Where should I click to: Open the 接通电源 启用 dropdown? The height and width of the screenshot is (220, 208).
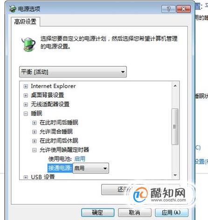point(91,168)
